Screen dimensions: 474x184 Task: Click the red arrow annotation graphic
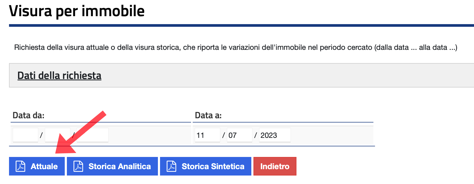(x=81, y=132)
